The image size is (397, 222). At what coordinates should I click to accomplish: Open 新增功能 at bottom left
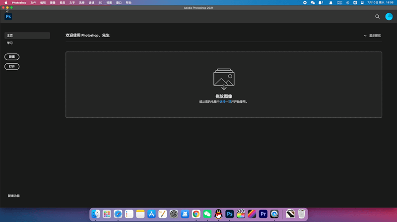14,196
